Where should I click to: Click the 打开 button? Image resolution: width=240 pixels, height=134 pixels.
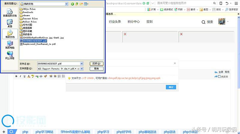96,63
